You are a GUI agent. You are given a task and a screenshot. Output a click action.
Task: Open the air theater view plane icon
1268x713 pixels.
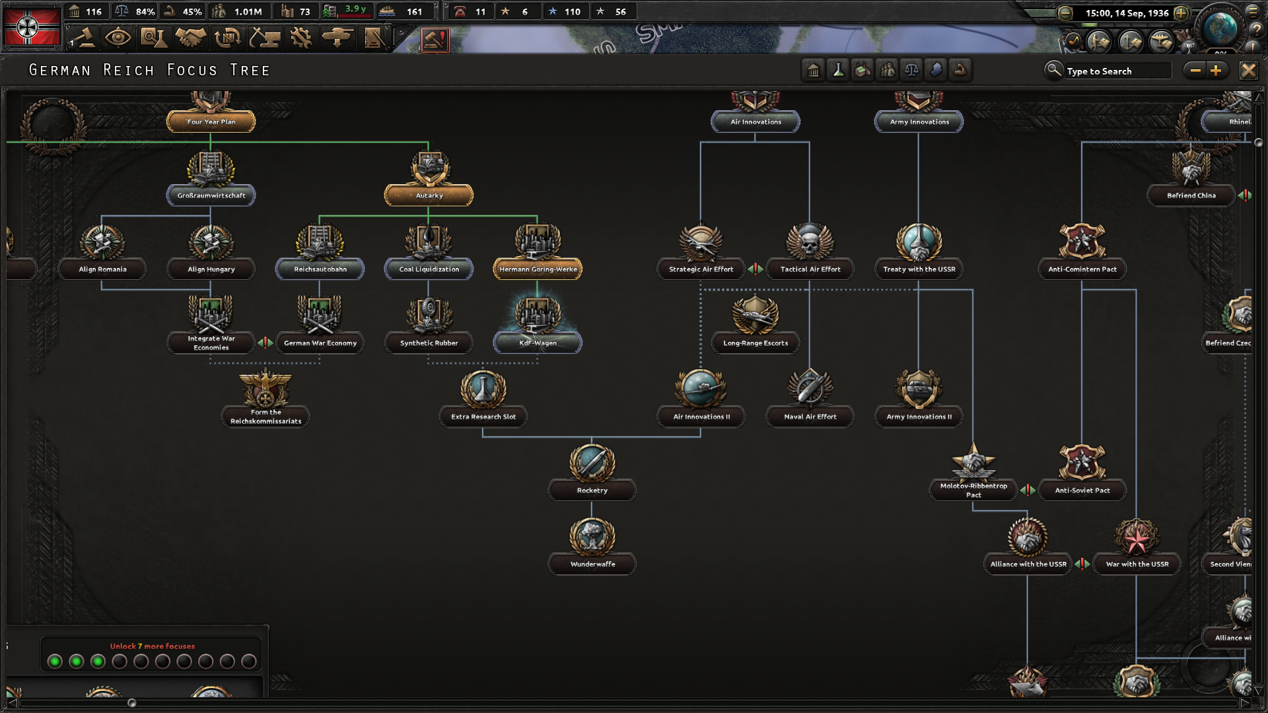tap(1160, 42)
